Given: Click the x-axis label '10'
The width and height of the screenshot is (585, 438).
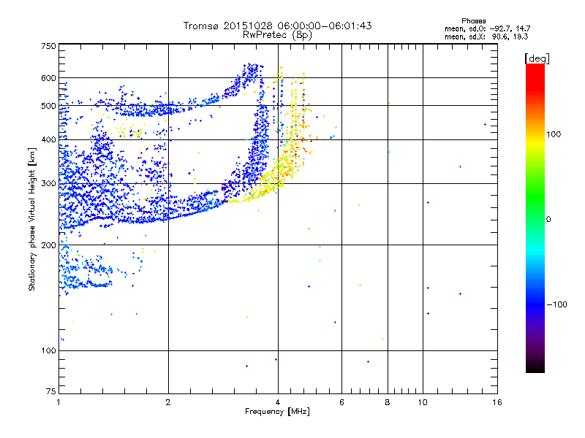Looking at the screenshot, I should 423,402.
